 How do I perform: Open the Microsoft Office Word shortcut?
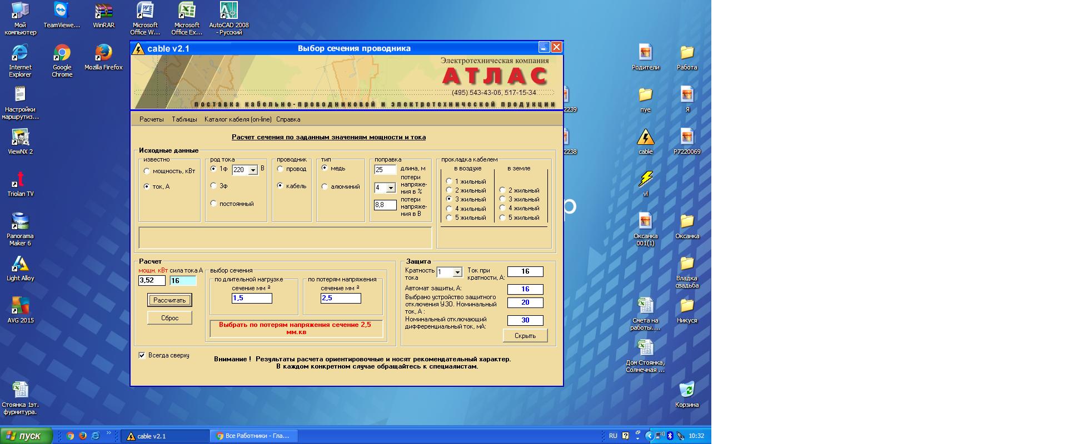[145, 18]
